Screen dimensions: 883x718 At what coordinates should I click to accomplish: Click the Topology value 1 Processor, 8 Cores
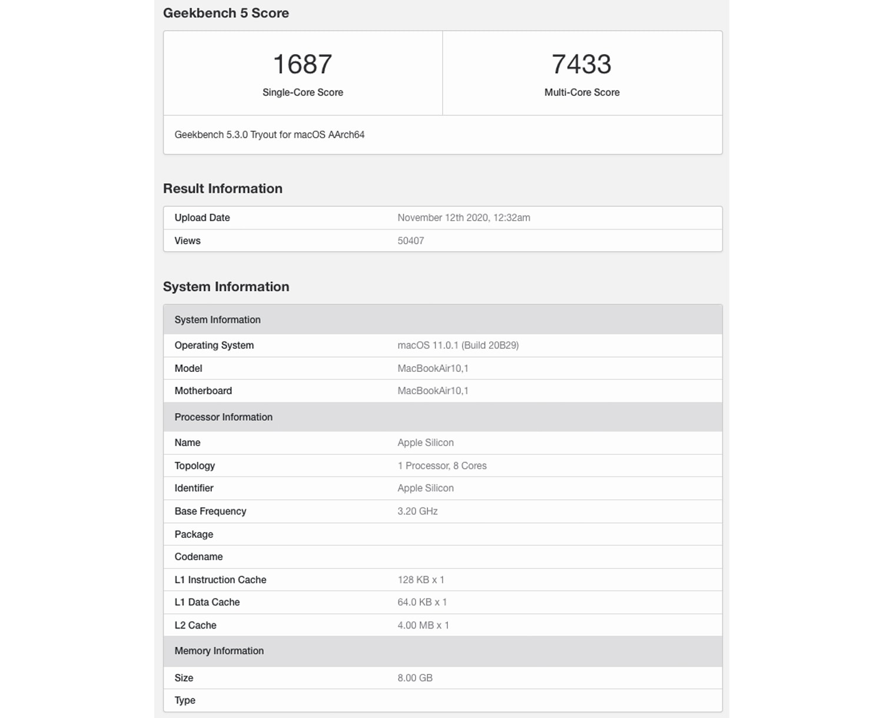pos(441,466)
